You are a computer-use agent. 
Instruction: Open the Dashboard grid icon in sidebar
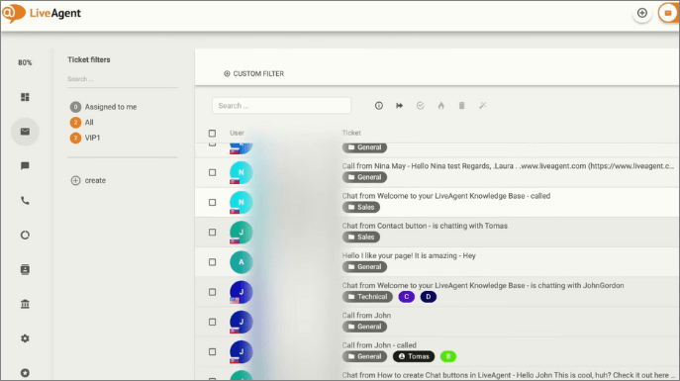[25, 97]
